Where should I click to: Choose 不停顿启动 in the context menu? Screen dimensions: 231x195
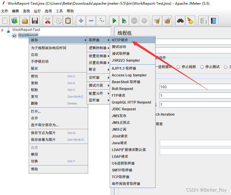tap(58, 61)
